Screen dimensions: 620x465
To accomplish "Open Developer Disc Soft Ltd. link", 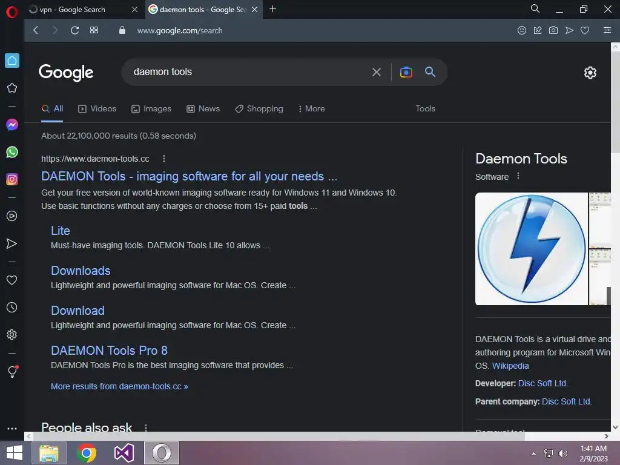I will click(x=543, y=383).
